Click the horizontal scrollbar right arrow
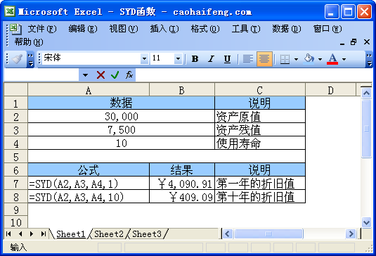The image size is (376, 256). (x=351, y=233)
